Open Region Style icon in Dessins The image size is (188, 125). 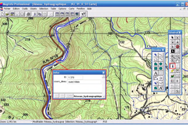tap(156, 88)
